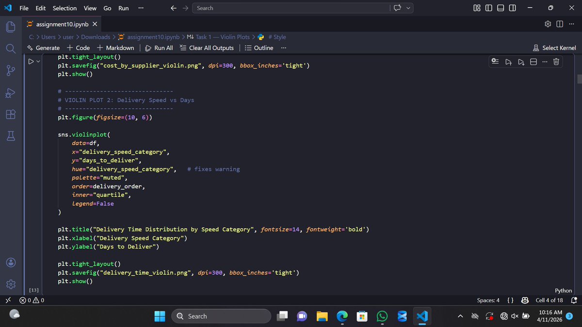Run cell by line in cell toolbar
582x327 pixels.
(495, 62)
